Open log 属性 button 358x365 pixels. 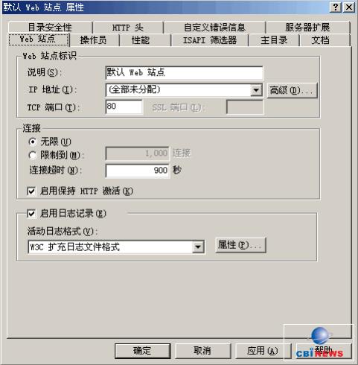(240, 245)
